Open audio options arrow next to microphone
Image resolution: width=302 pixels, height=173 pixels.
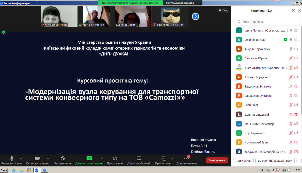coord(21,158)
